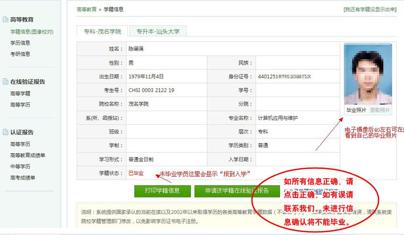Screen dimensions: 404x235
Task: Click the 高等教育 breadcrumb link
Action: tap(87, 10)
